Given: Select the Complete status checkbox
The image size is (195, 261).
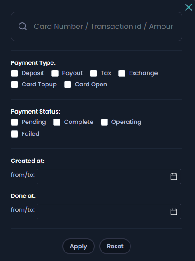Looking at the screenshot, I should (x=57, y=122).
